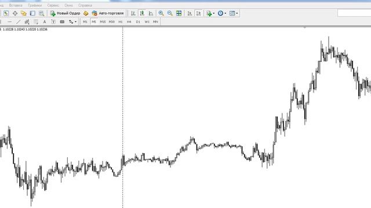Show the Navigator panel with folder-star icon
Screen dimensions: 371x208
pyautogui.click(x=24, y=13)
